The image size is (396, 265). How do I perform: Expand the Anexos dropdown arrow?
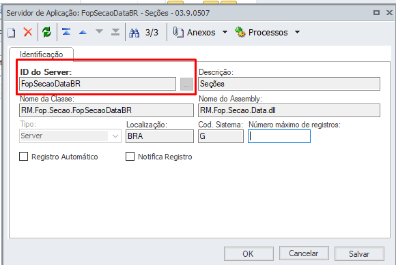tap(225, 32)
